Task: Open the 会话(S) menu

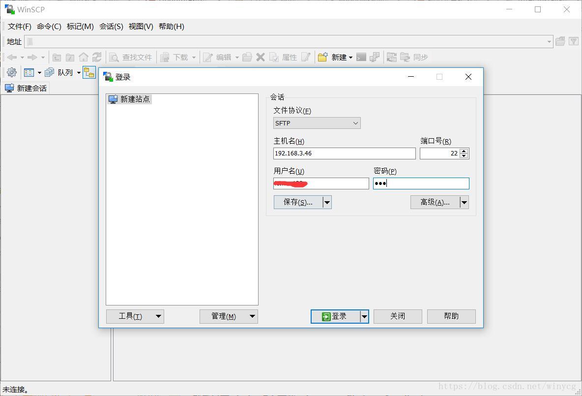Action: 111,27
